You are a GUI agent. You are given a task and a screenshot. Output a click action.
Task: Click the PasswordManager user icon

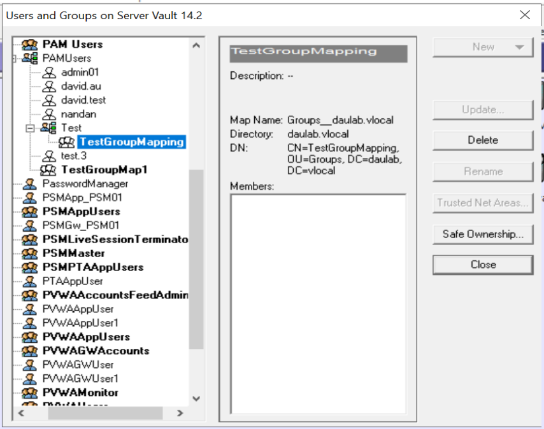click(30, 184)
